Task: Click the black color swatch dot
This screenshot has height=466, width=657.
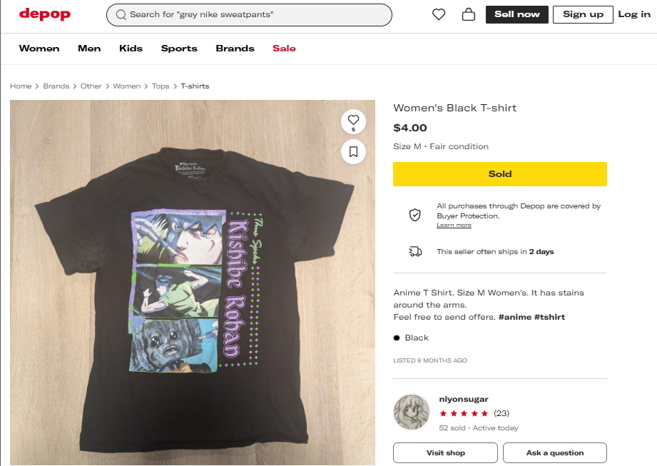Action: point(397,338)
